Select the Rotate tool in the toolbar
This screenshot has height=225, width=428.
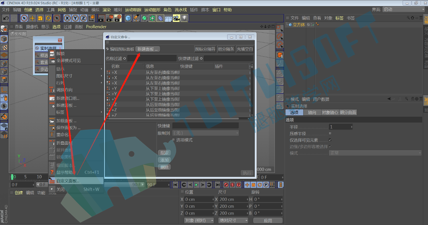49,18
